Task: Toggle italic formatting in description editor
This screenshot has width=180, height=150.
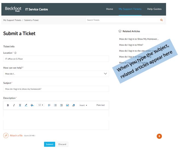Action: (14, 105)
